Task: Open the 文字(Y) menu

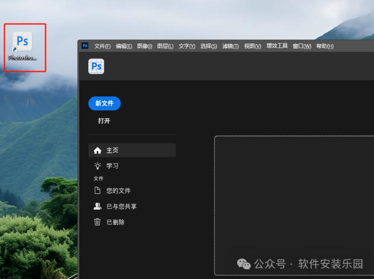Action: (x=186, y=46)
